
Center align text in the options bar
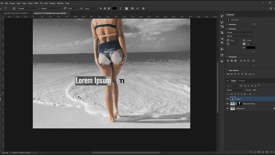pyautogui.click(x=105, y=9)
